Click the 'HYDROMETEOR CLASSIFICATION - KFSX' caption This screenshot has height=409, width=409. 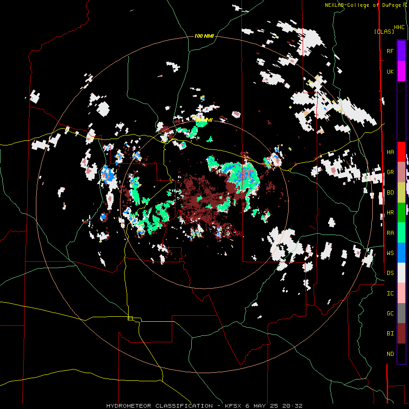174,406
